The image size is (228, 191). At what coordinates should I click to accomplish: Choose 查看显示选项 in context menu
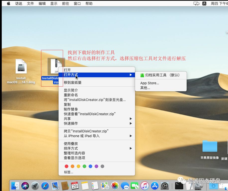coord(97,158)
